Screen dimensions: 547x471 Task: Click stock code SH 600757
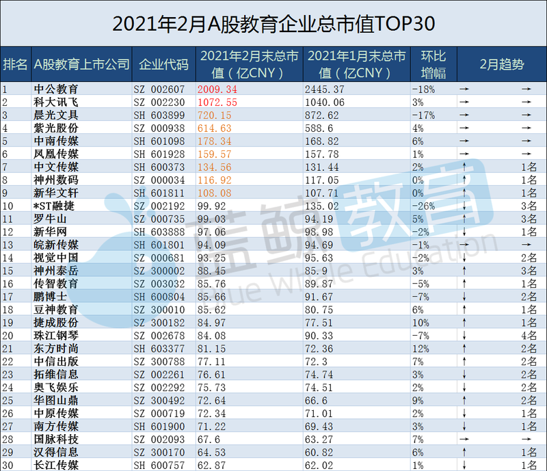[x=159, y=465]
